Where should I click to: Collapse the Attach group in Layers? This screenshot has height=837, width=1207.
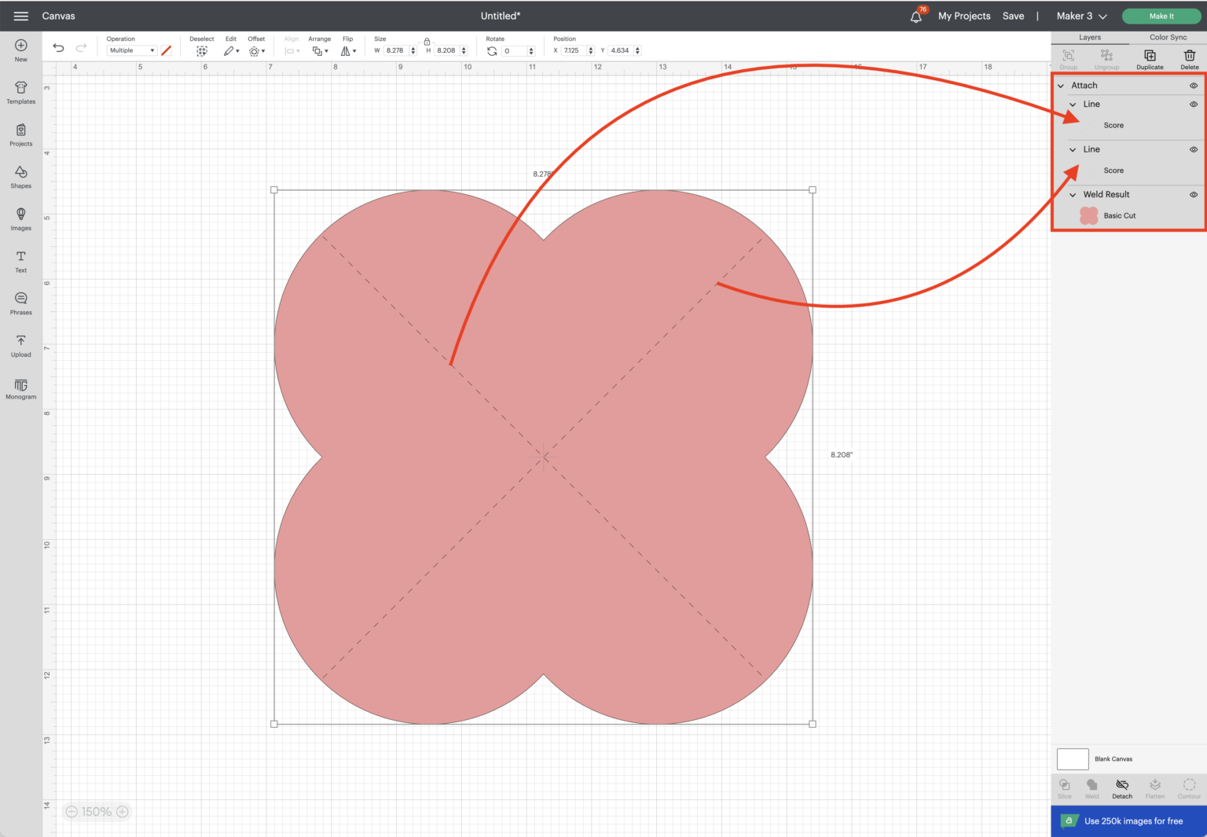[1062, 85]
